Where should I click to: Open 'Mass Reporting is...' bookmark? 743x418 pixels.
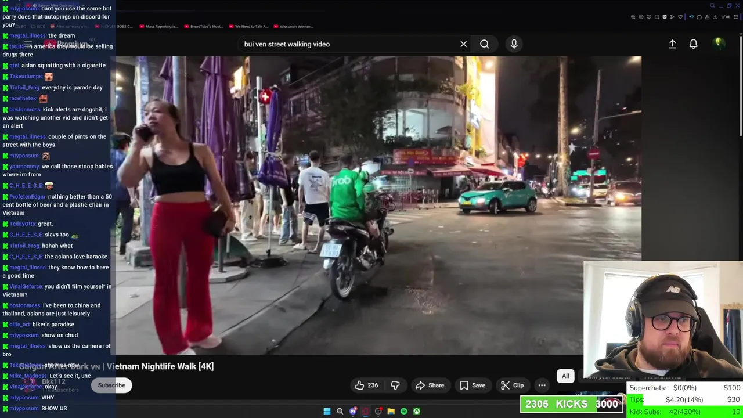click(x=158, y=26)
